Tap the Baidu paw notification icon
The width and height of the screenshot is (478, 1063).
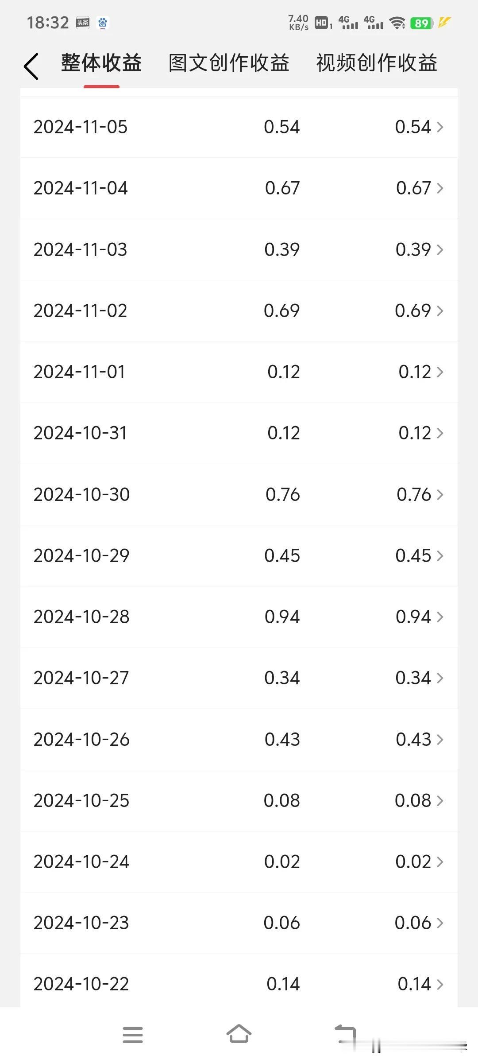[103, 23]
